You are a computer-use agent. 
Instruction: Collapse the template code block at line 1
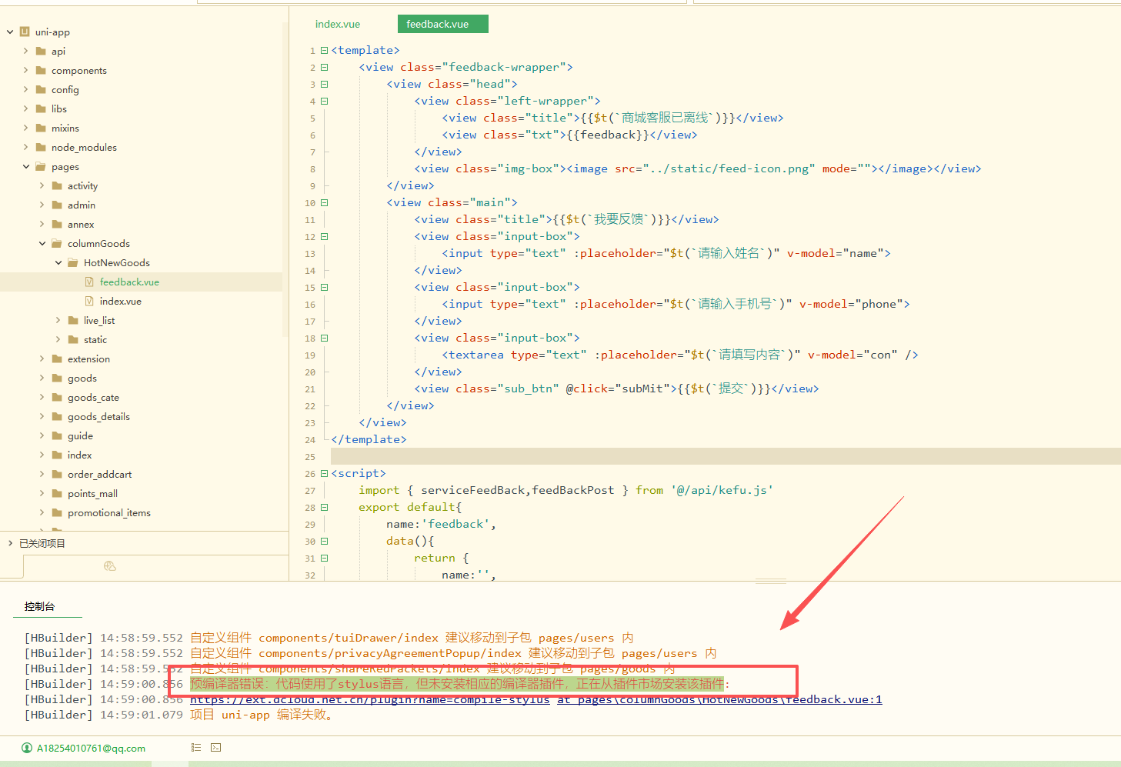[324, 50]
